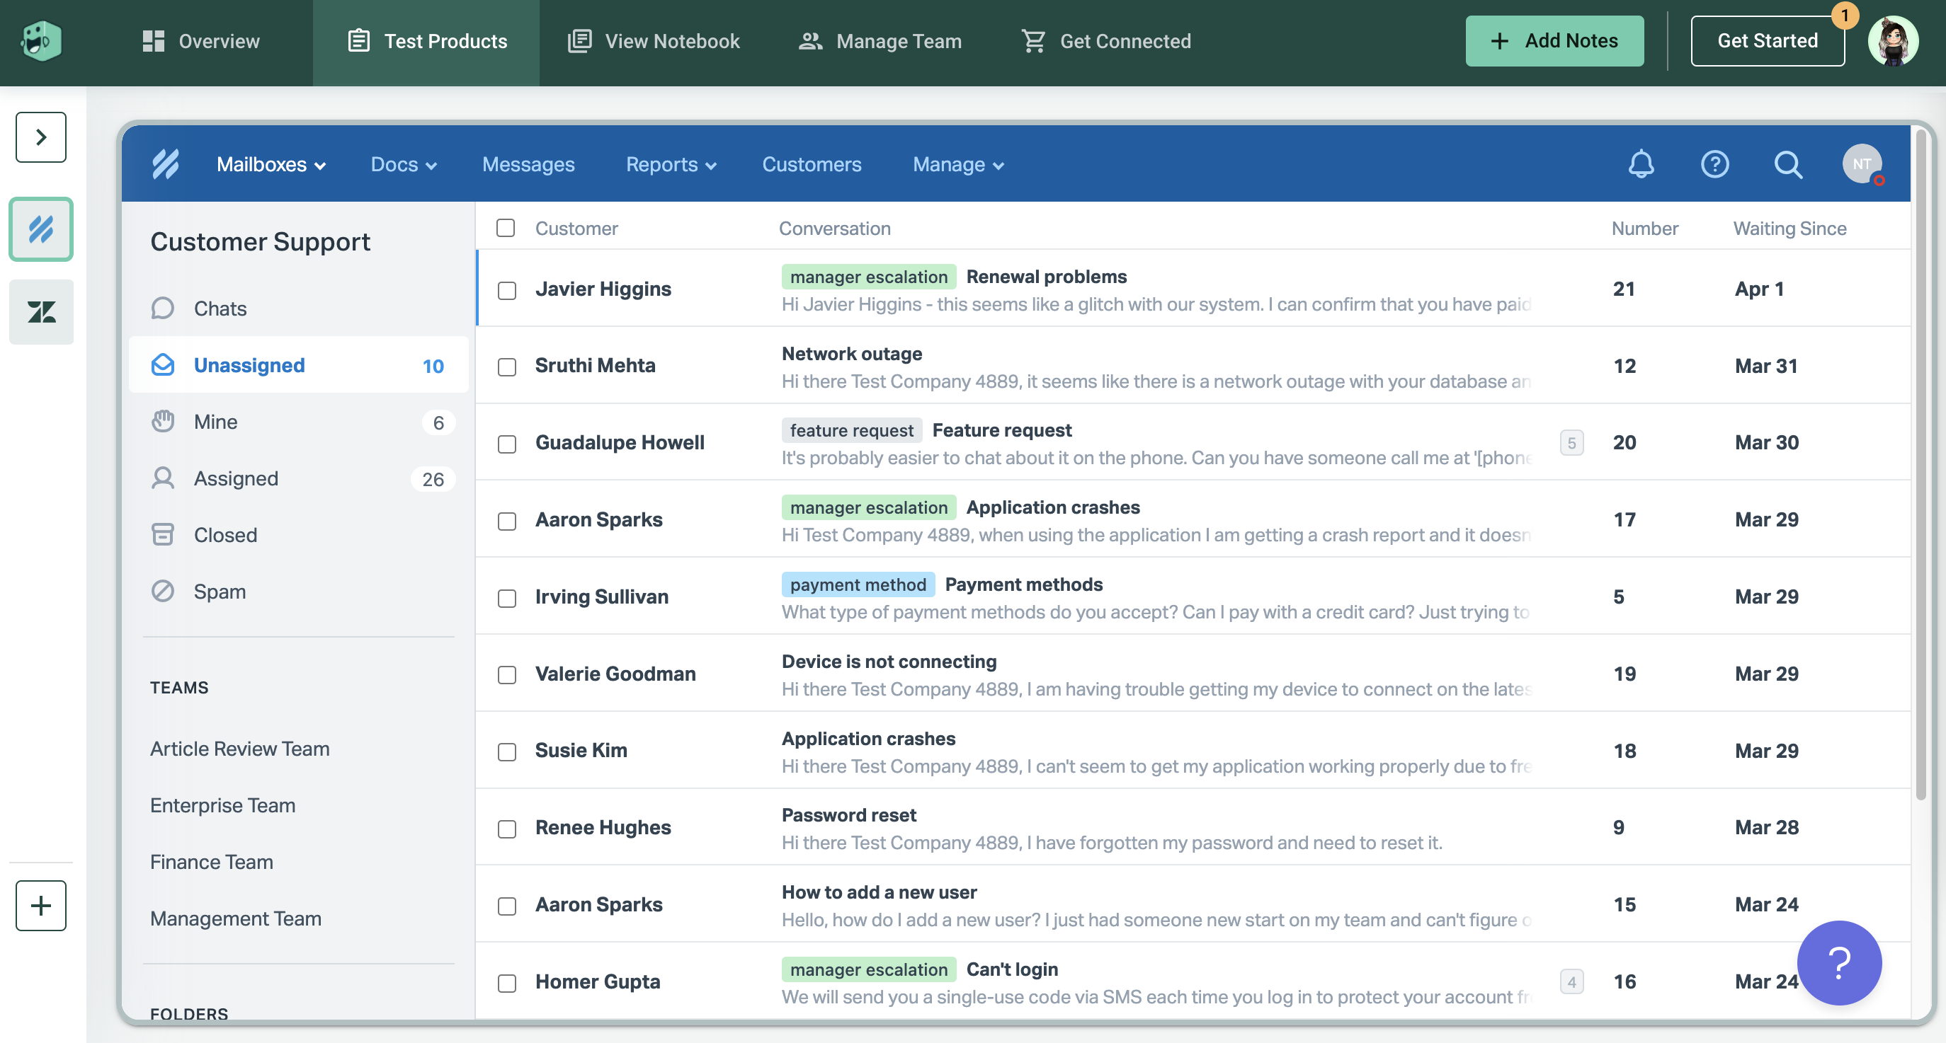Expand the left panel with chevron button
Viewport: 1946px width, 1043px height.
click(x=41, y=137)
